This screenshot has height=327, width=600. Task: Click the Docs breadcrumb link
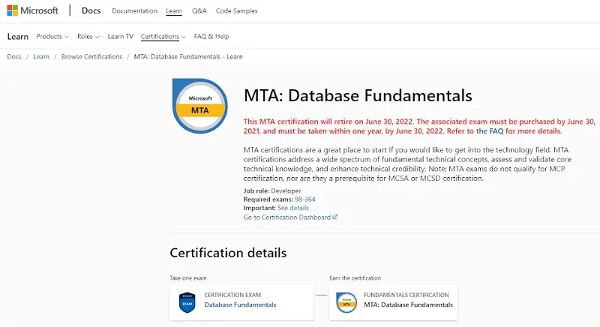pyautogui.click(x=14, y=56)
